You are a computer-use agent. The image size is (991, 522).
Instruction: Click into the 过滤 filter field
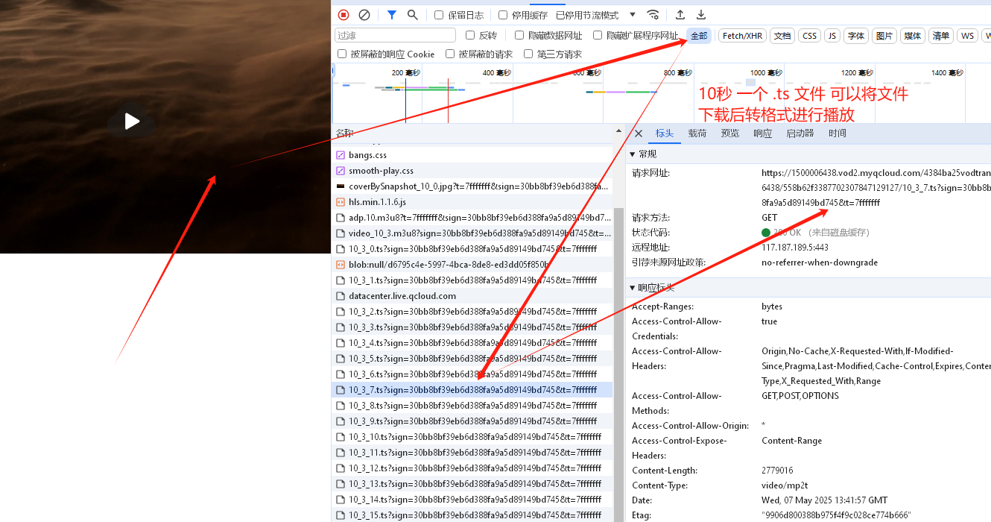(x=395, y=35)
